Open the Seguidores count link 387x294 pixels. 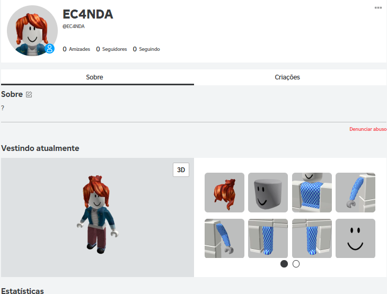(x=111, y=49)
